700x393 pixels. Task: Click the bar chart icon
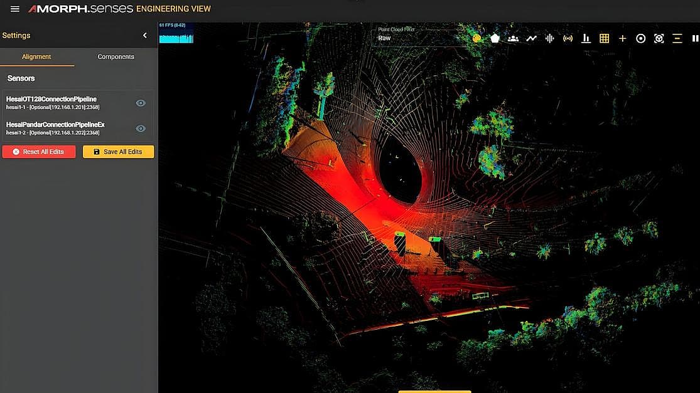(x=586, y=38)
